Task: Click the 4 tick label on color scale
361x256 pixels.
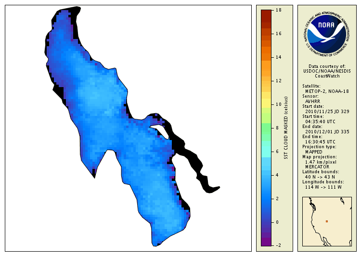Action: 277,175
